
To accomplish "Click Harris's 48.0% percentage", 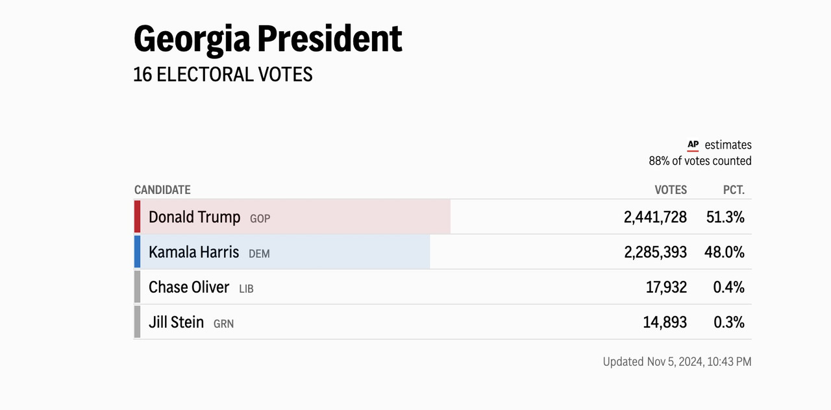I will (725, 252).
